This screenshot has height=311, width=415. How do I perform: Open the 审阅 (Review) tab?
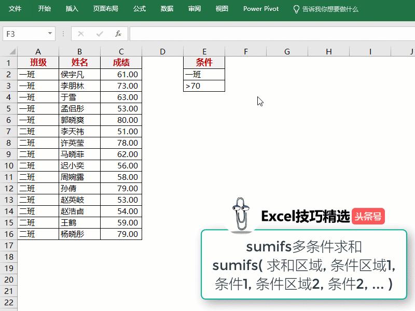[x=194, y=8]
